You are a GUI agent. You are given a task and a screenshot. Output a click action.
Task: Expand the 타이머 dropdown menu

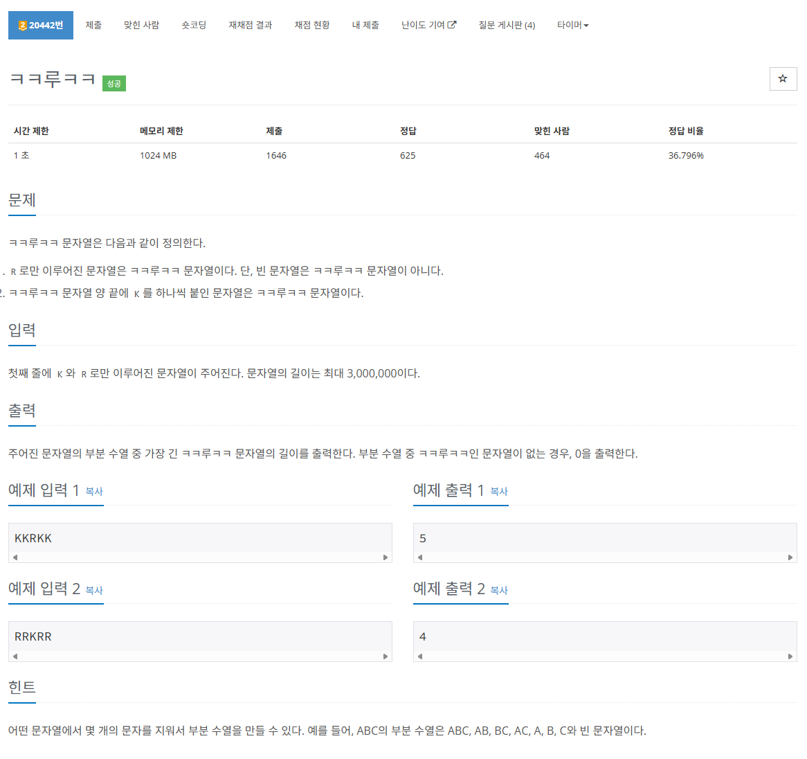[572, 25]
